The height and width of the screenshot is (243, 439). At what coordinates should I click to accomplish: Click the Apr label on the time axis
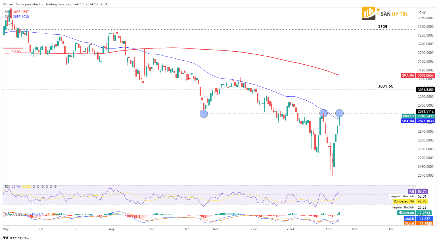391,229
